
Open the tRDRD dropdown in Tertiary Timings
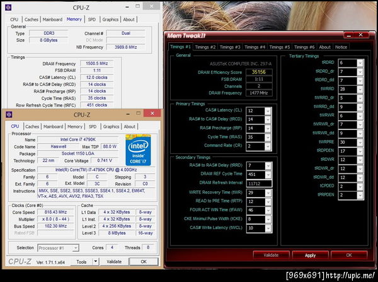(x=360, y=63)
